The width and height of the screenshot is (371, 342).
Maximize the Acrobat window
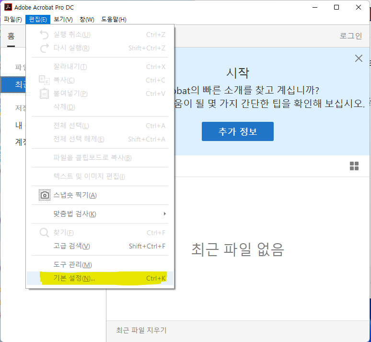[x=336, y=7]
